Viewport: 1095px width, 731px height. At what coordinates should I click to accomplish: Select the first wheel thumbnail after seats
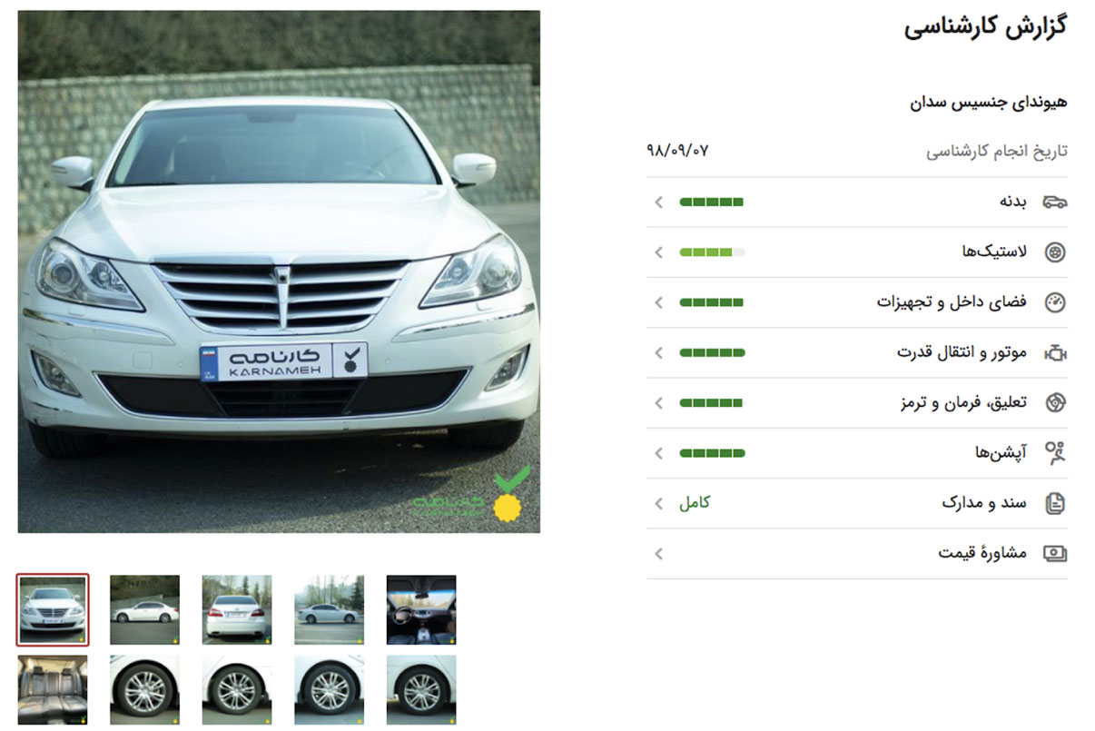coord(144,690)
